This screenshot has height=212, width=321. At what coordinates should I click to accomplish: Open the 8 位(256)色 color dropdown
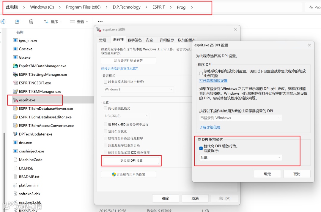(127, 116)
